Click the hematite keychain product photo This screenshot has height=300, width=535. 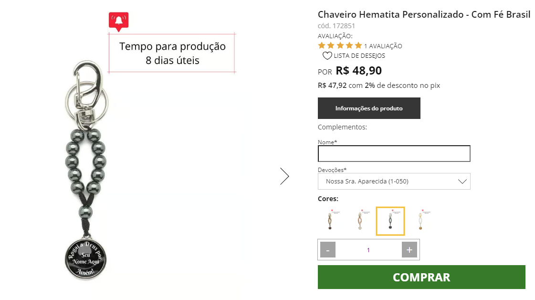pos(86,170)
